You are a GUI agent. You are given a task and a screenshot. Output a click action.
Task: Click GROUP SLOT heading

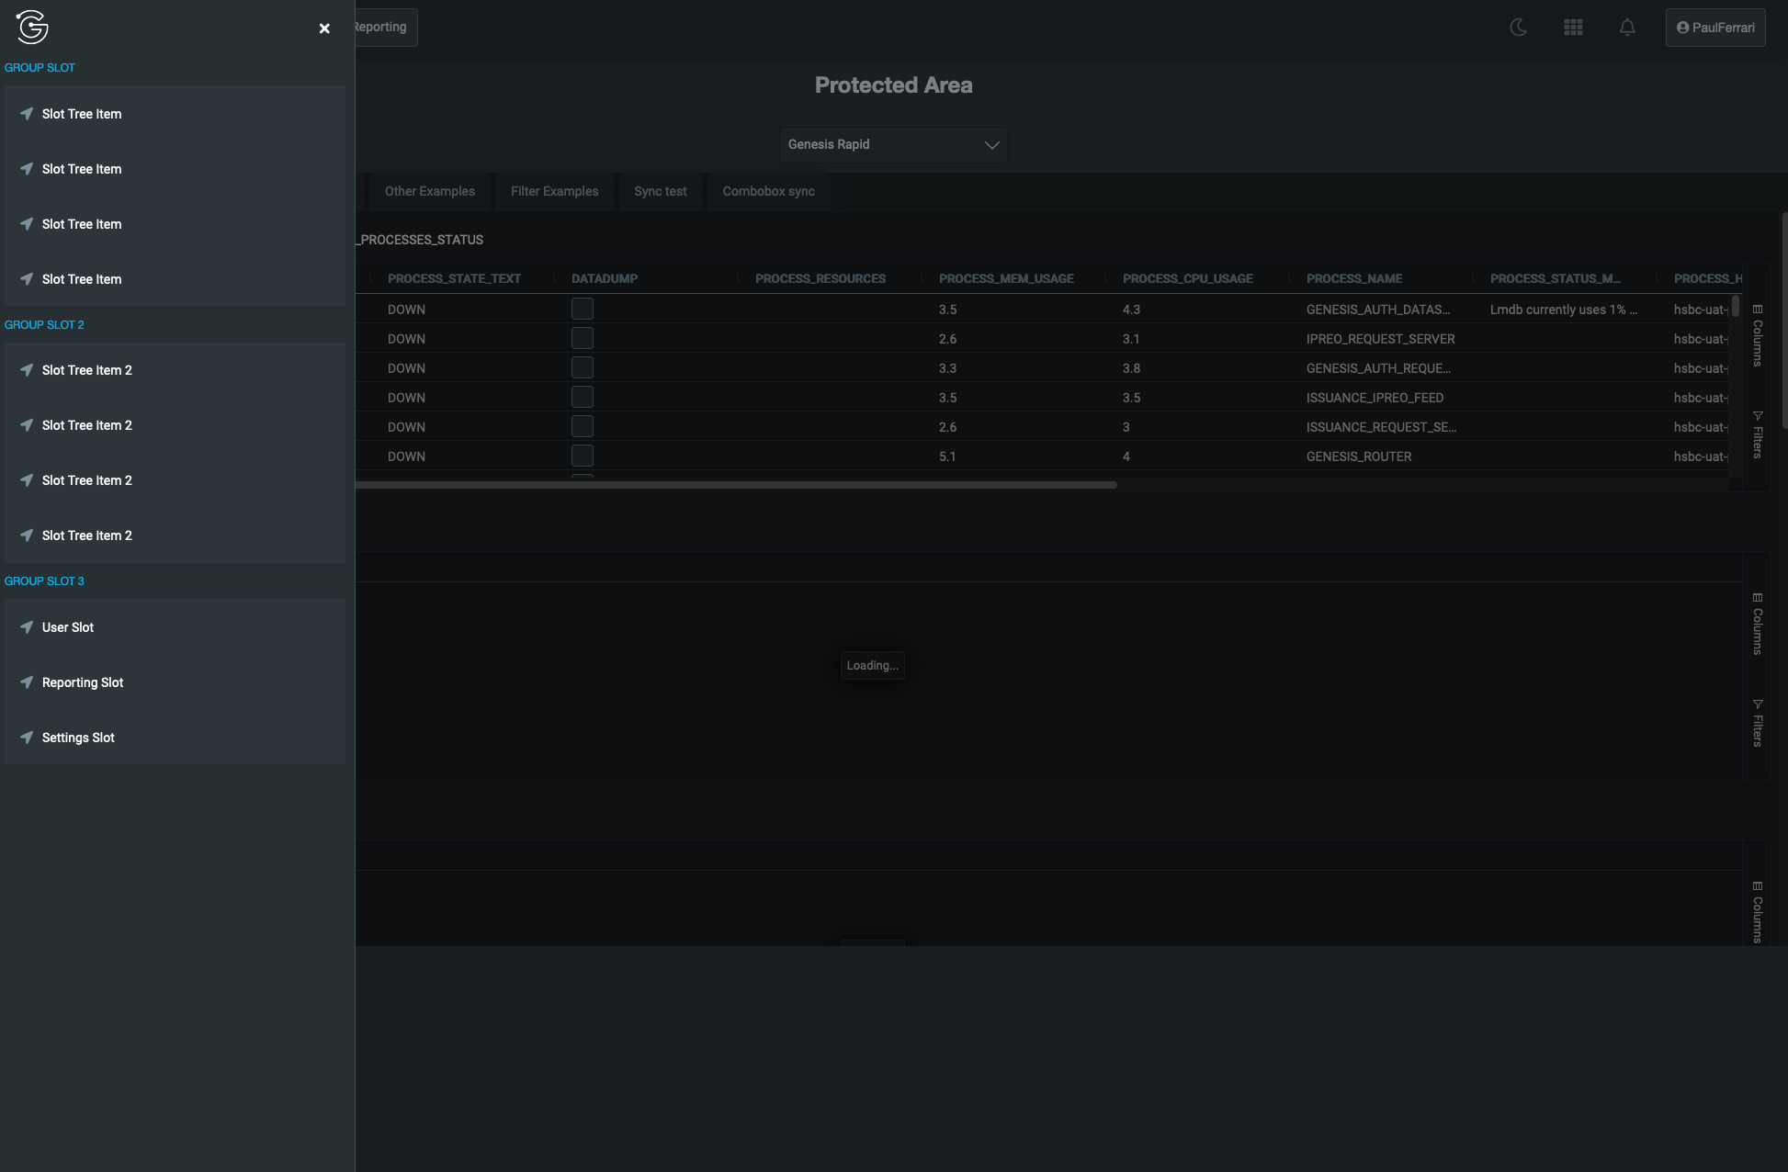coord(40,68)
